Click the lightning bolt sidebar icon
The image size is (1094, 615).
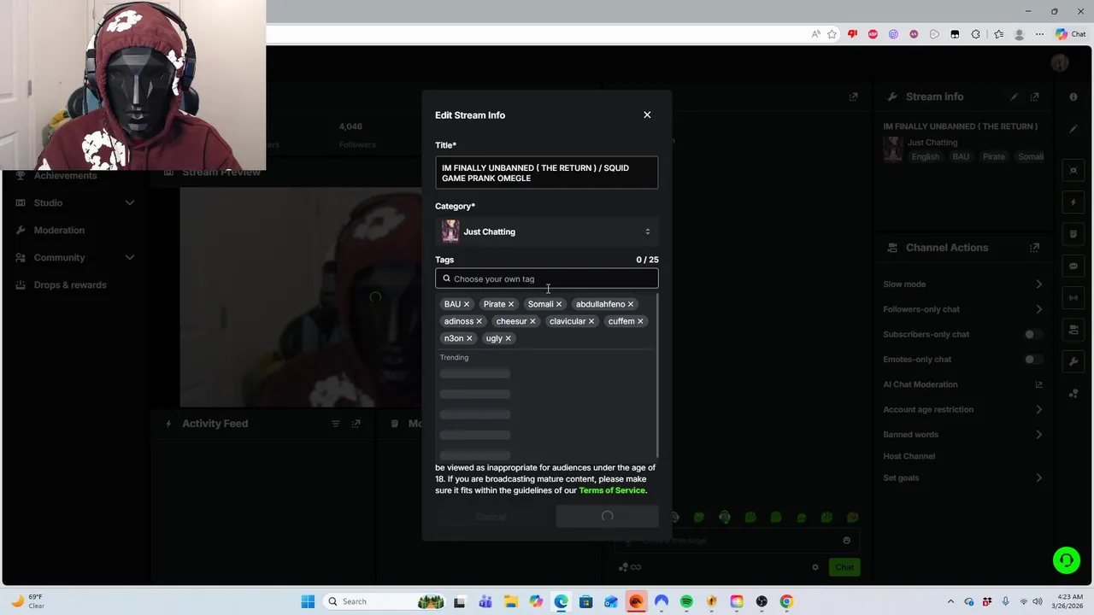tap(1073, 202)
